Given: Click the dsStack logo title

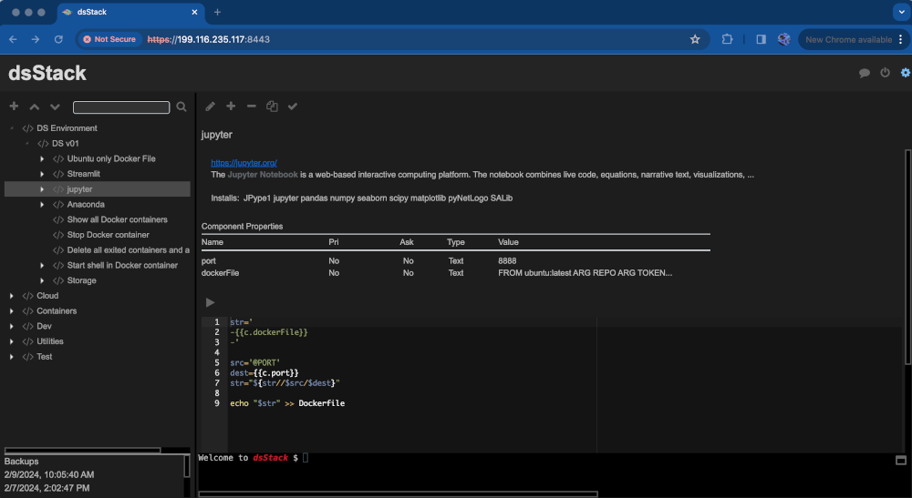Looking at the screenshot, I should click(47, 73).
